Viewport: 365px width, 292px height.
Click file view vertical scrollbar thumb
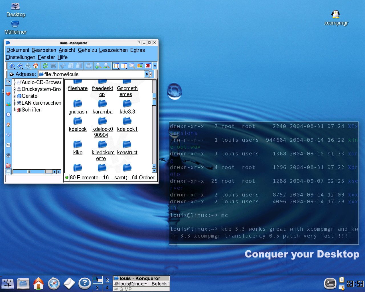[x=154, y=99]
